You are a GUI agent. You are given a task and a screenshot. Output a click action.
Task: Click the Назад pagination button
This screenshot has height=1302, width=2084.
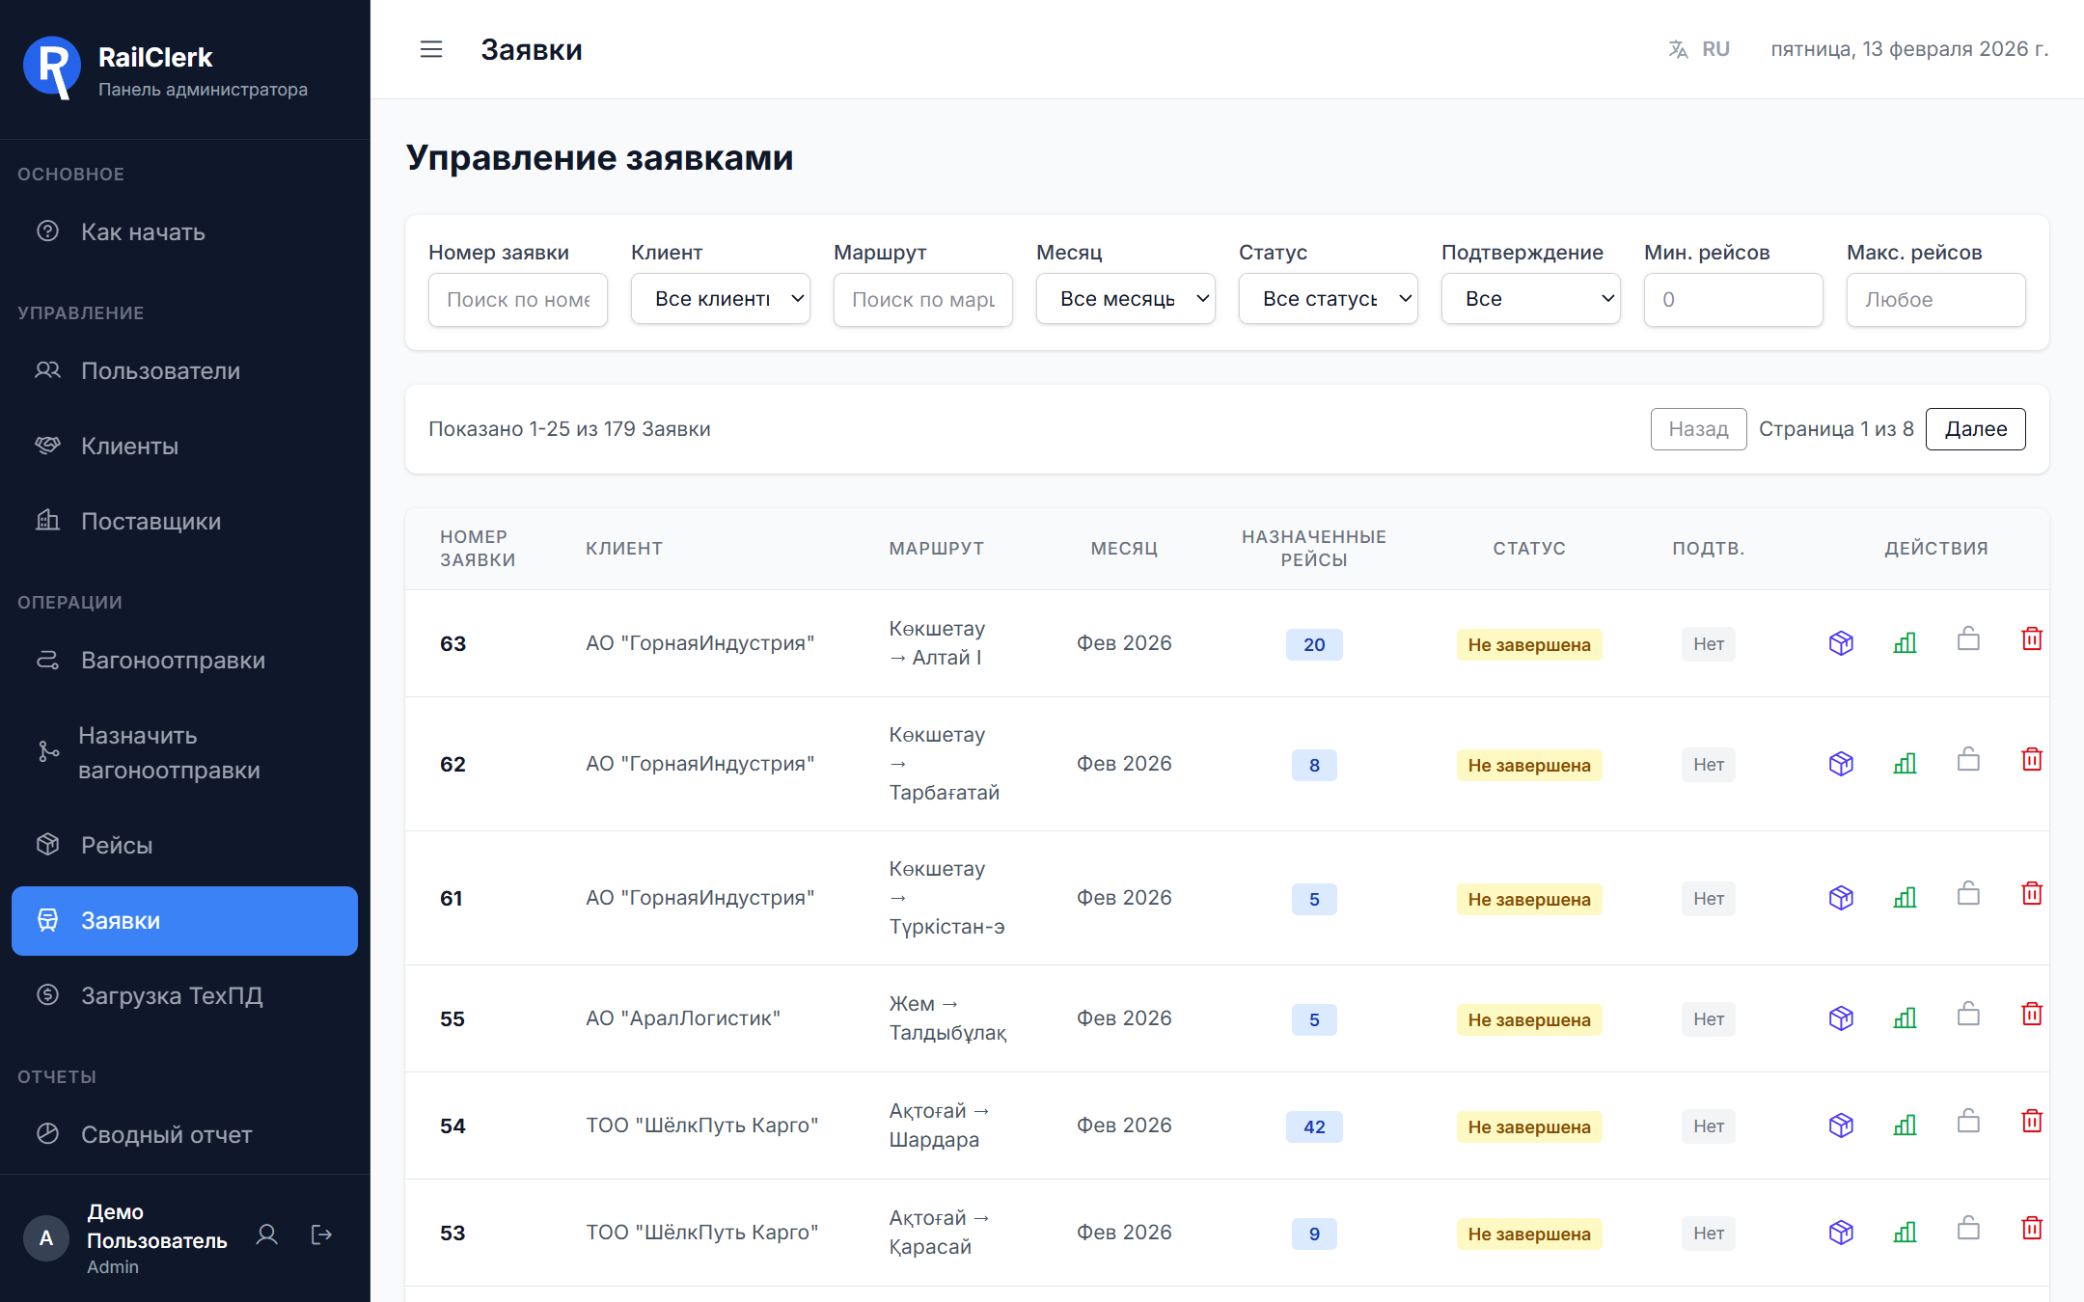click(1698, 429)
